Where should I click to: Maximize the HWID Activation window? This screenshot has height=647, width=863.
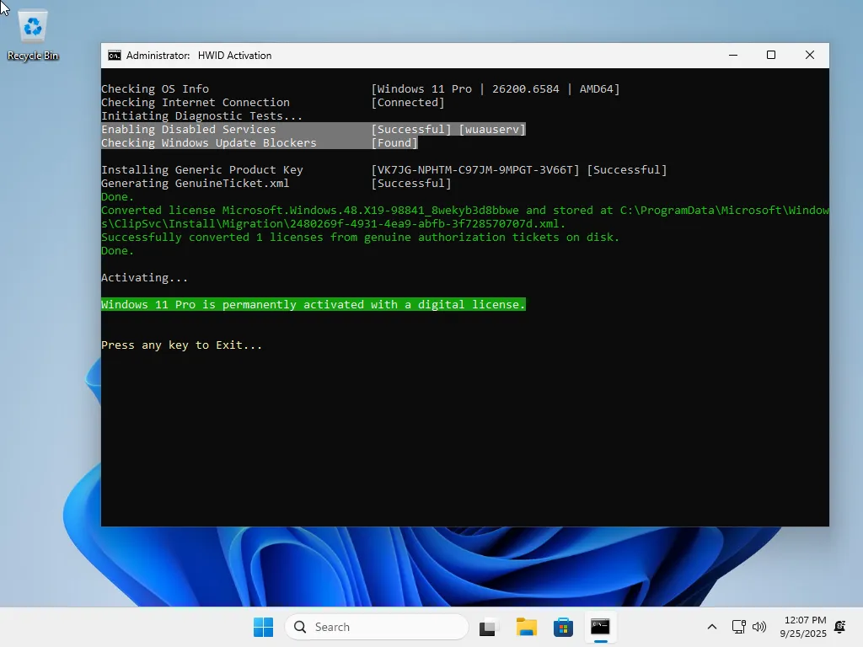pyautogui.click(x=771, y=55)
